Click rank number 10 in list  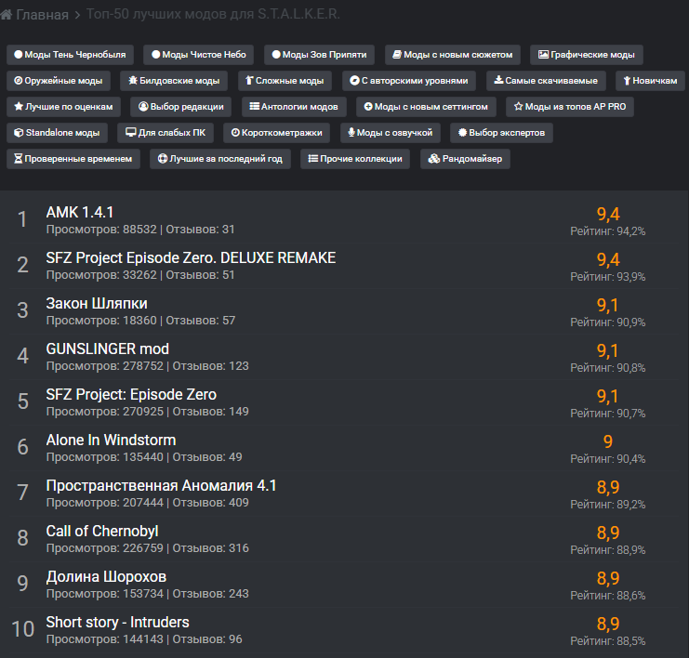[23, 629]
